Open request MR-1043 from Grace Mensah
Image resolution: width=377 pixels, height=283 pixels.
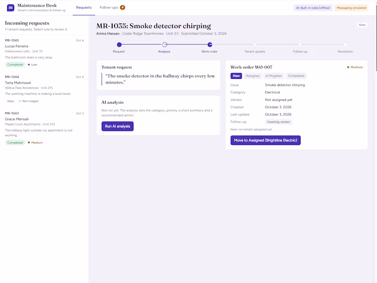[44, 128]
